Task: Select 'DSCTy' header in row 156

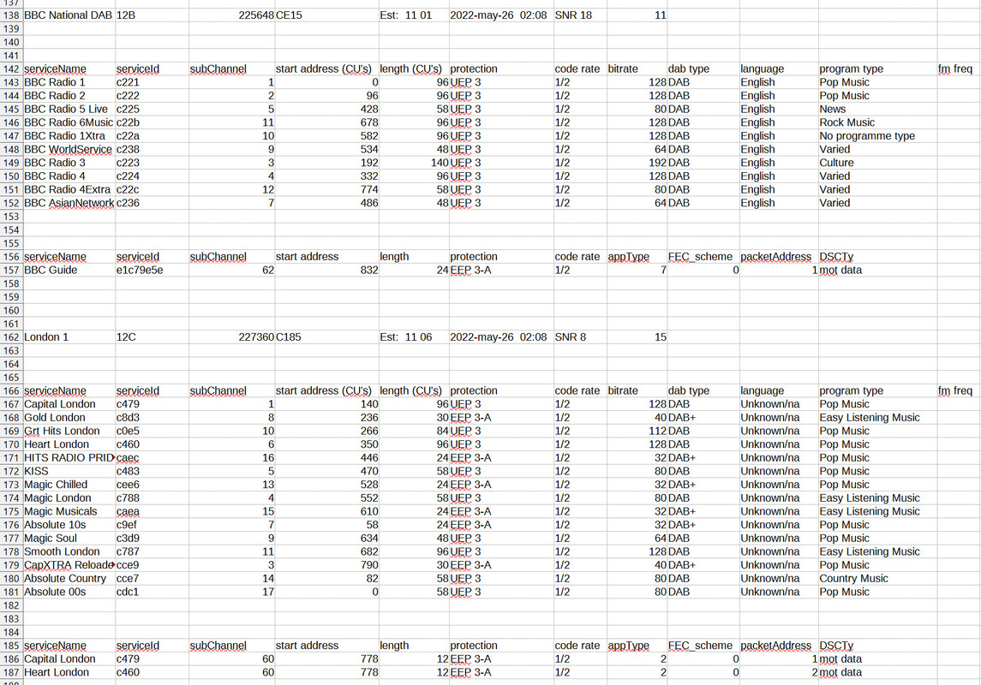Action: pos(877,258)
